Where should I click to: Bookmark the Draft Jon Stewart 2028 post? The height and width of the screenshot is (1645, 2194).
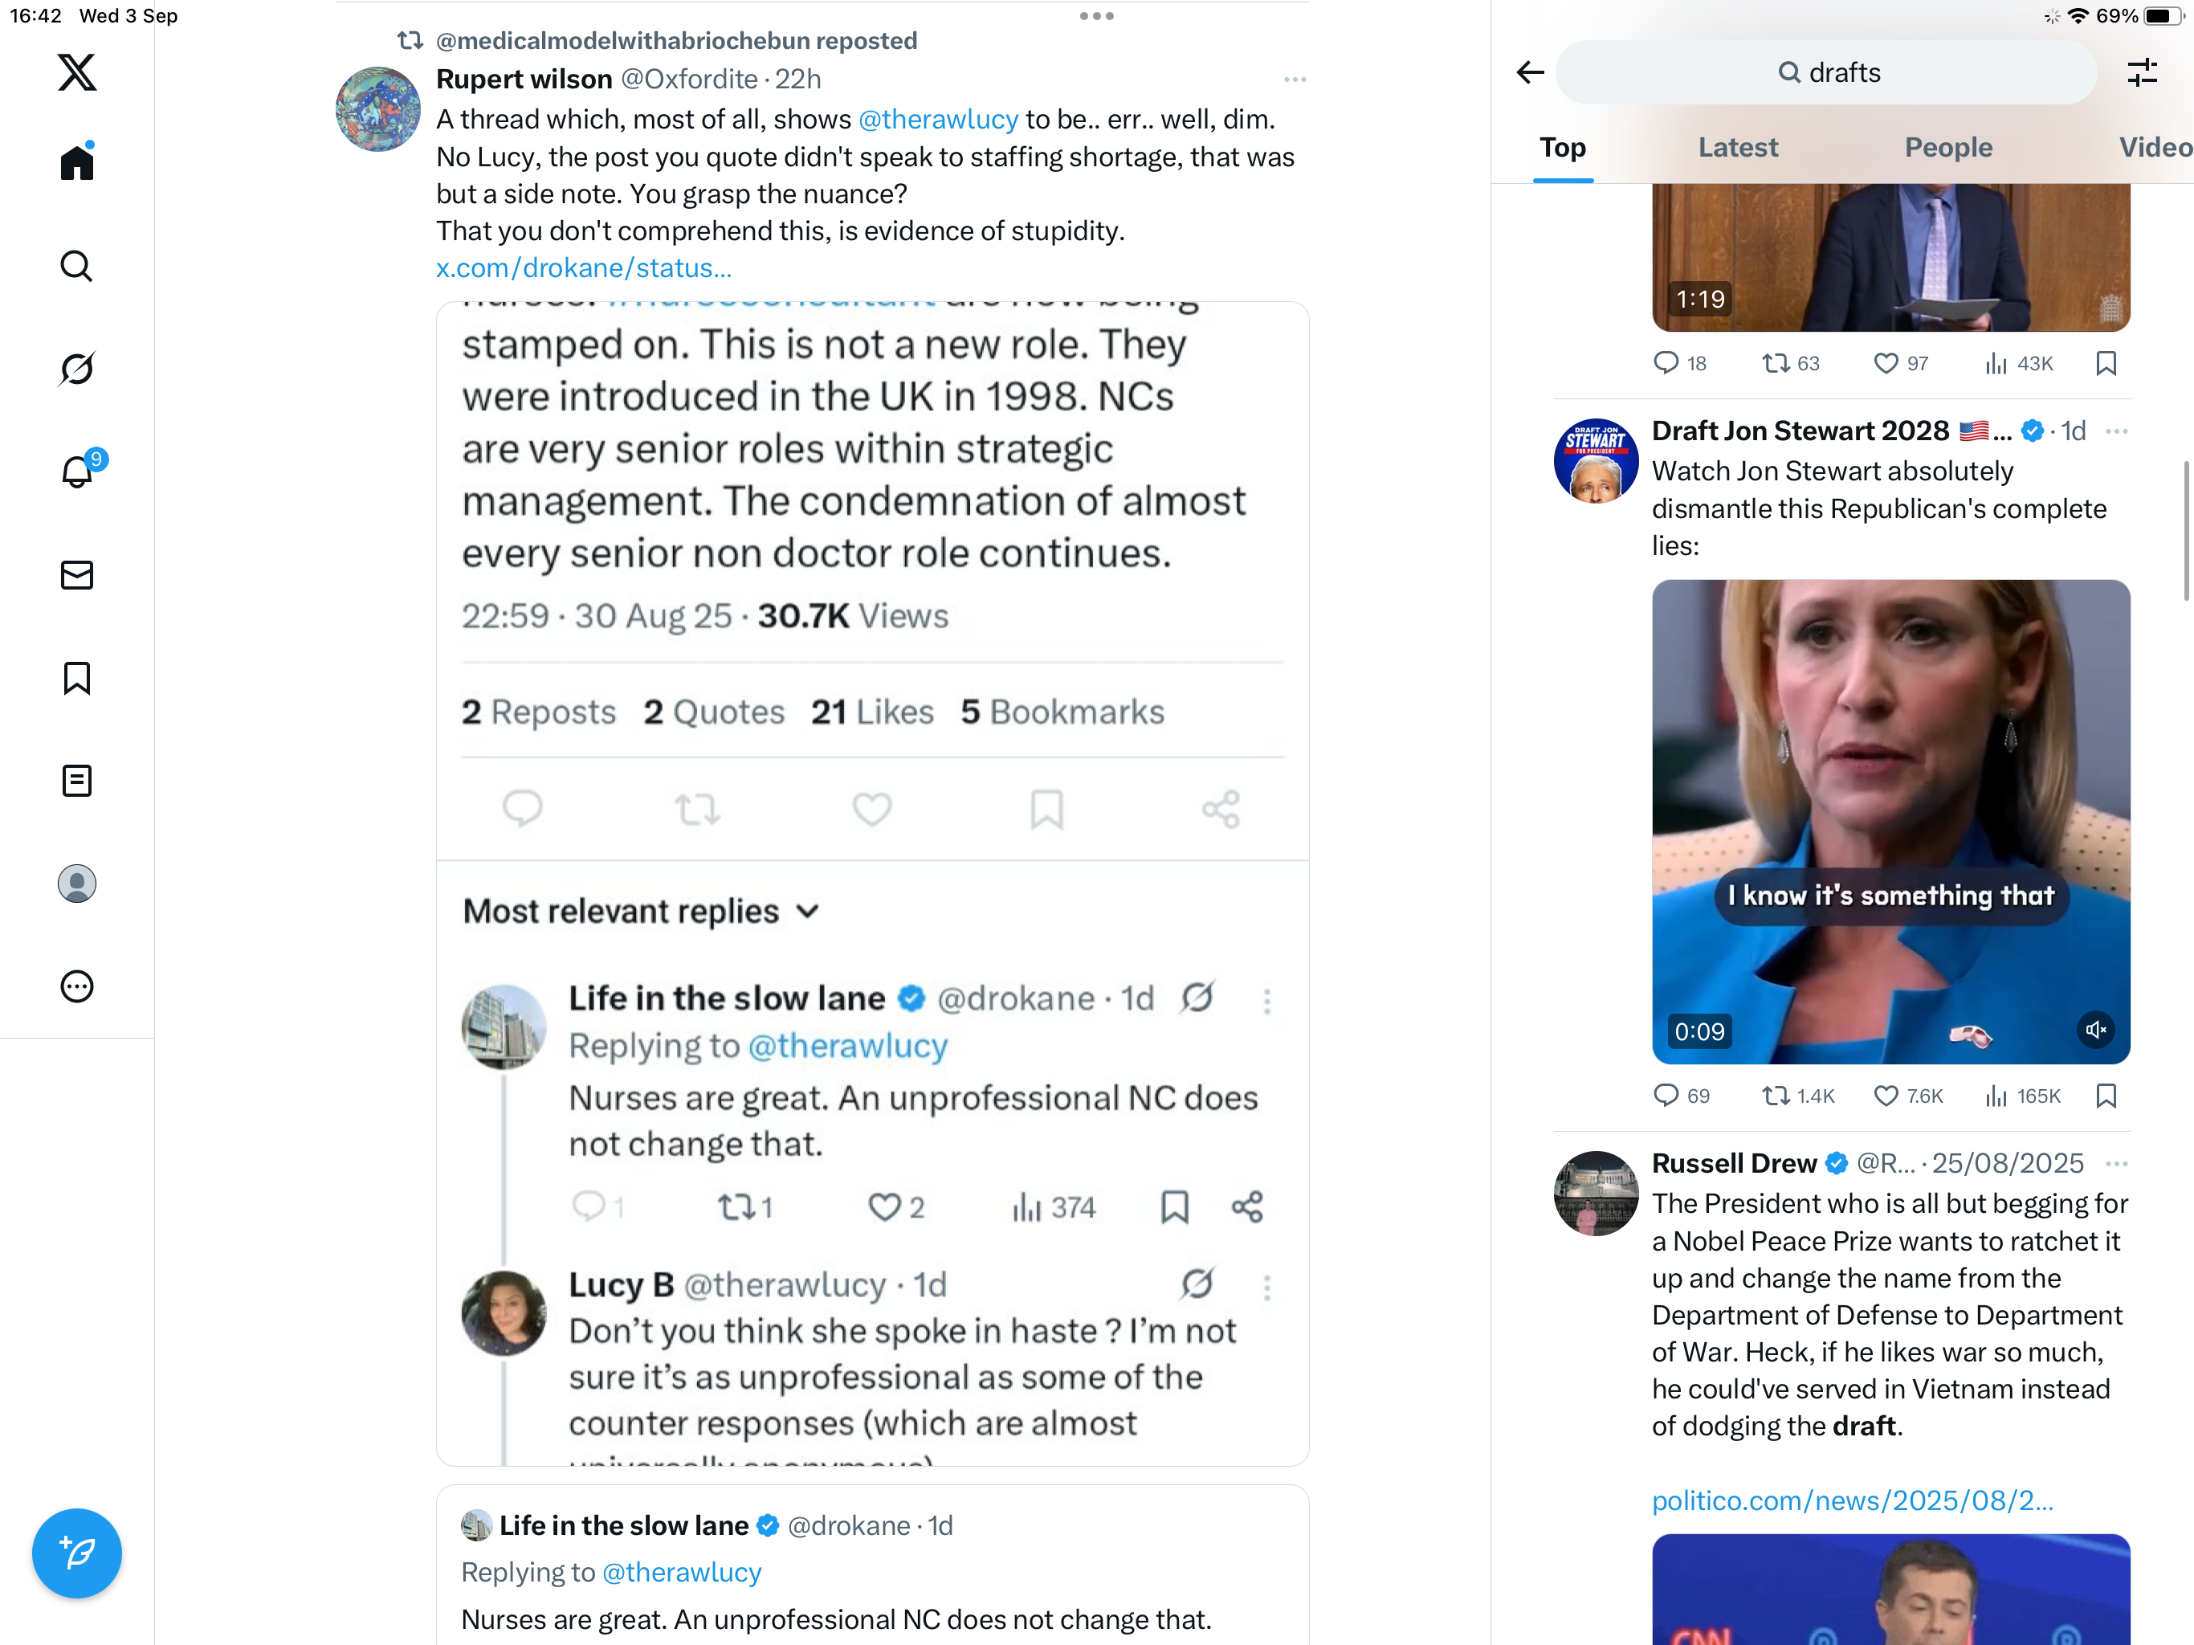click(2106, 1096)
